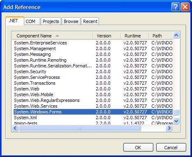Switch to the Projects tab
The height and width of the screenshot is (157, 192).
point(51,21)
